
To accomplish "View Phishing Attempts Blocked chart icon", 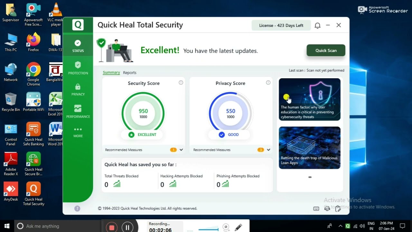I will (x=225, y=184).
